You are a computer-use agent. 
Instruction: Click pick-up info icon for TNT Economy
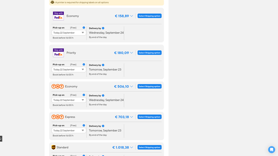(x=84, y=95)
